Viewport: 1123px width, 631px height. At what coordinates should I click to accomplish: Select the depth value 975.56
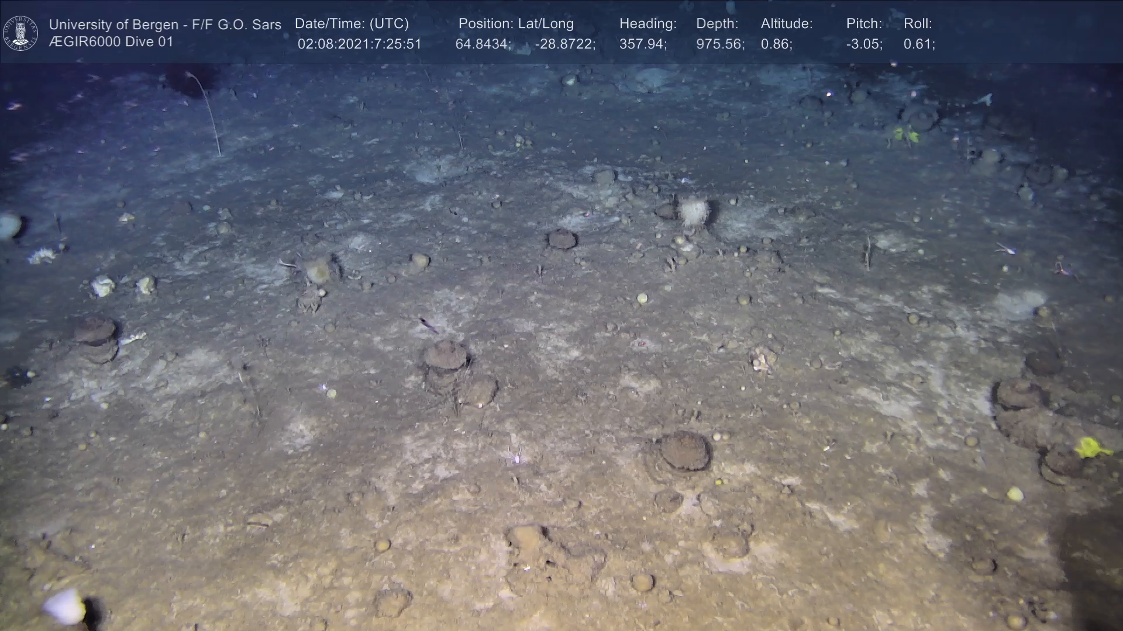[719, 44]
